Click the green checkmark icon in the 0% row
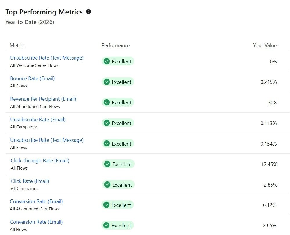The image size is (290, 235). [107, 61]
